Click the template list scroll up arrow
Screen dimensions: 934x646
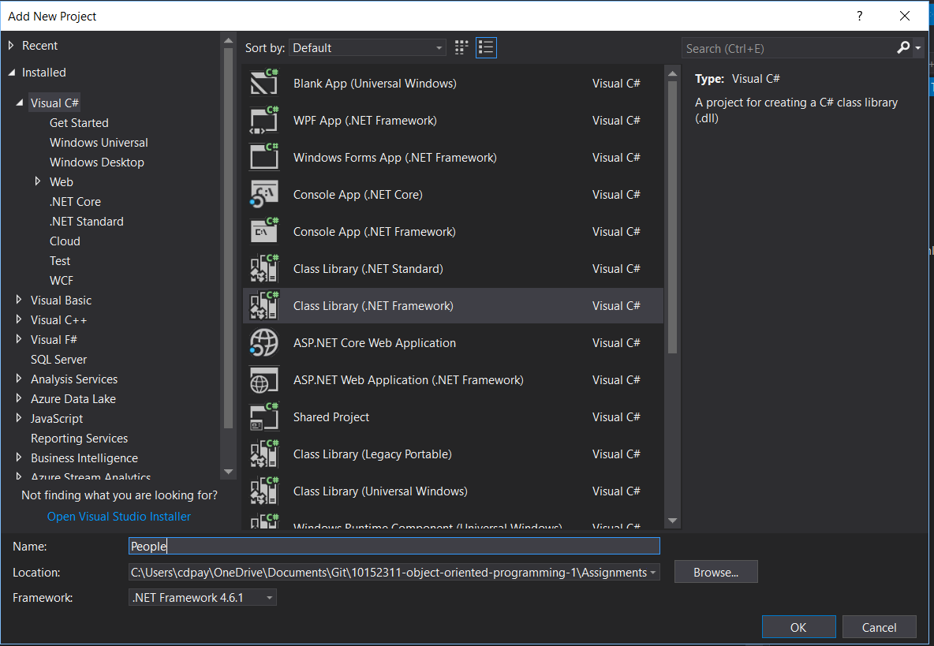pyautogui.click(x=673, y=74)
